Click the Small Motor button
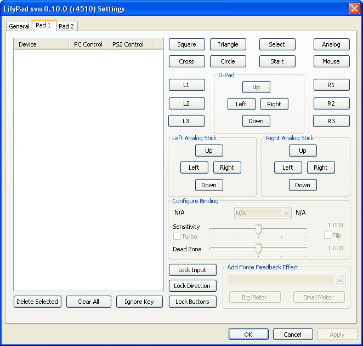Image resolution: width=363 pixels, height=346 pixels. (x=319, y=297)
